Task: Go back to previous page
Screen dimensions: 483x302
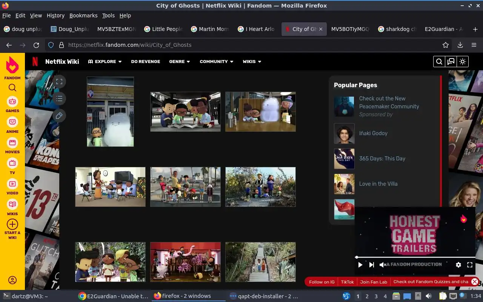Action: coord(9,45)
